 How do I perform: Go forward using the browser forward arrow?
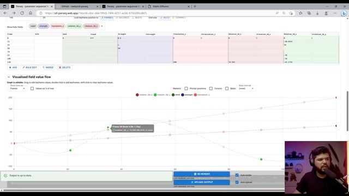click(x=14, y=13)
